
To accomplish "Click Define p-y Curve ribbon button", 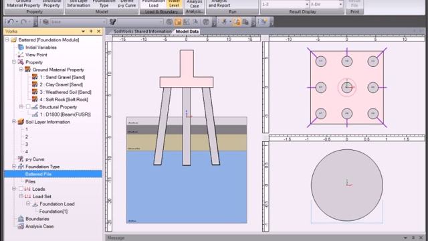I will (x=126, y=4).
